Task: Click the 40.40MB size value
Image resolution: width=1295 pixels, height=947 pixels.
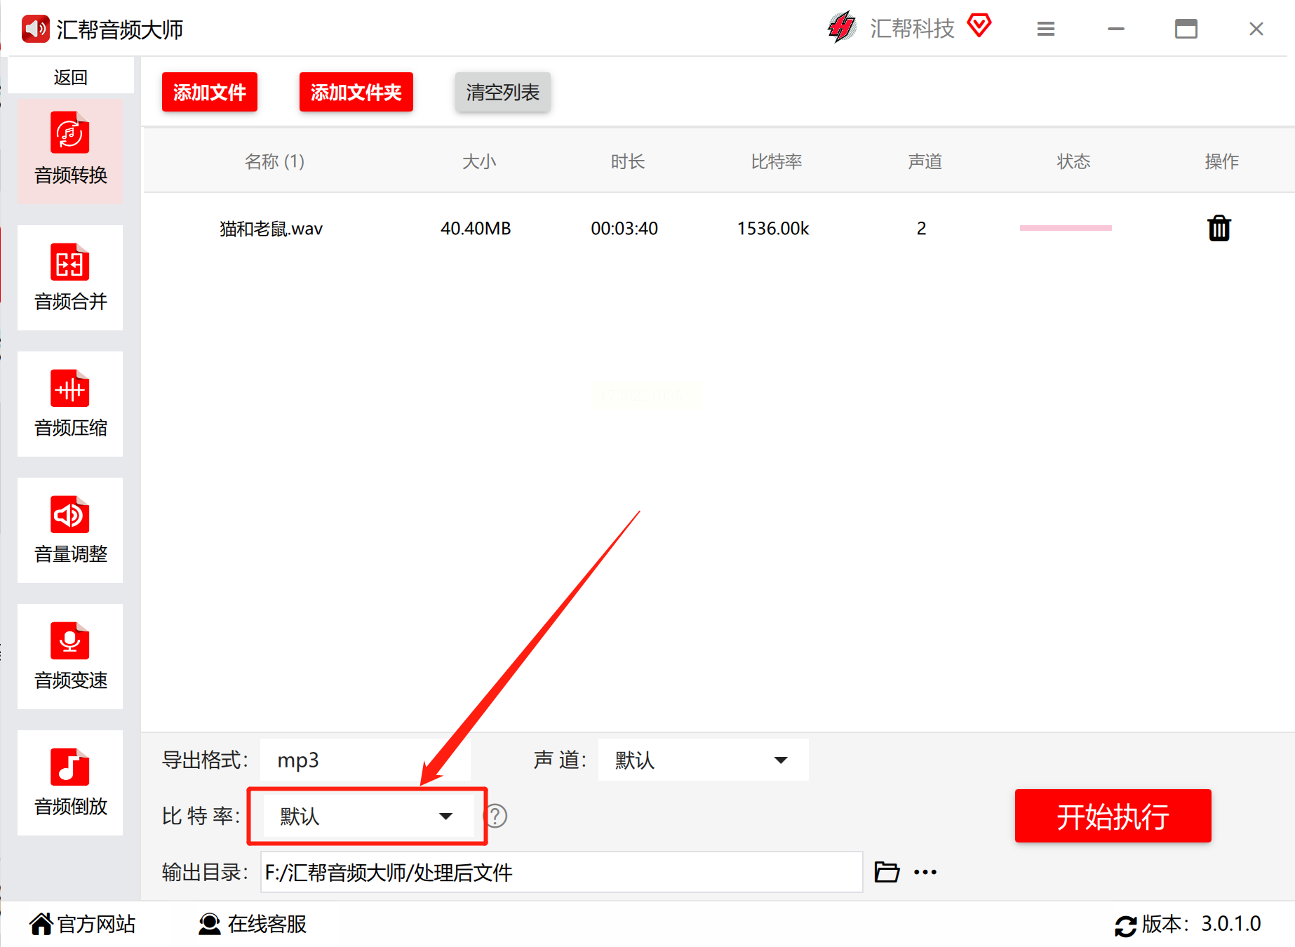Action: [x=476, y=229]
